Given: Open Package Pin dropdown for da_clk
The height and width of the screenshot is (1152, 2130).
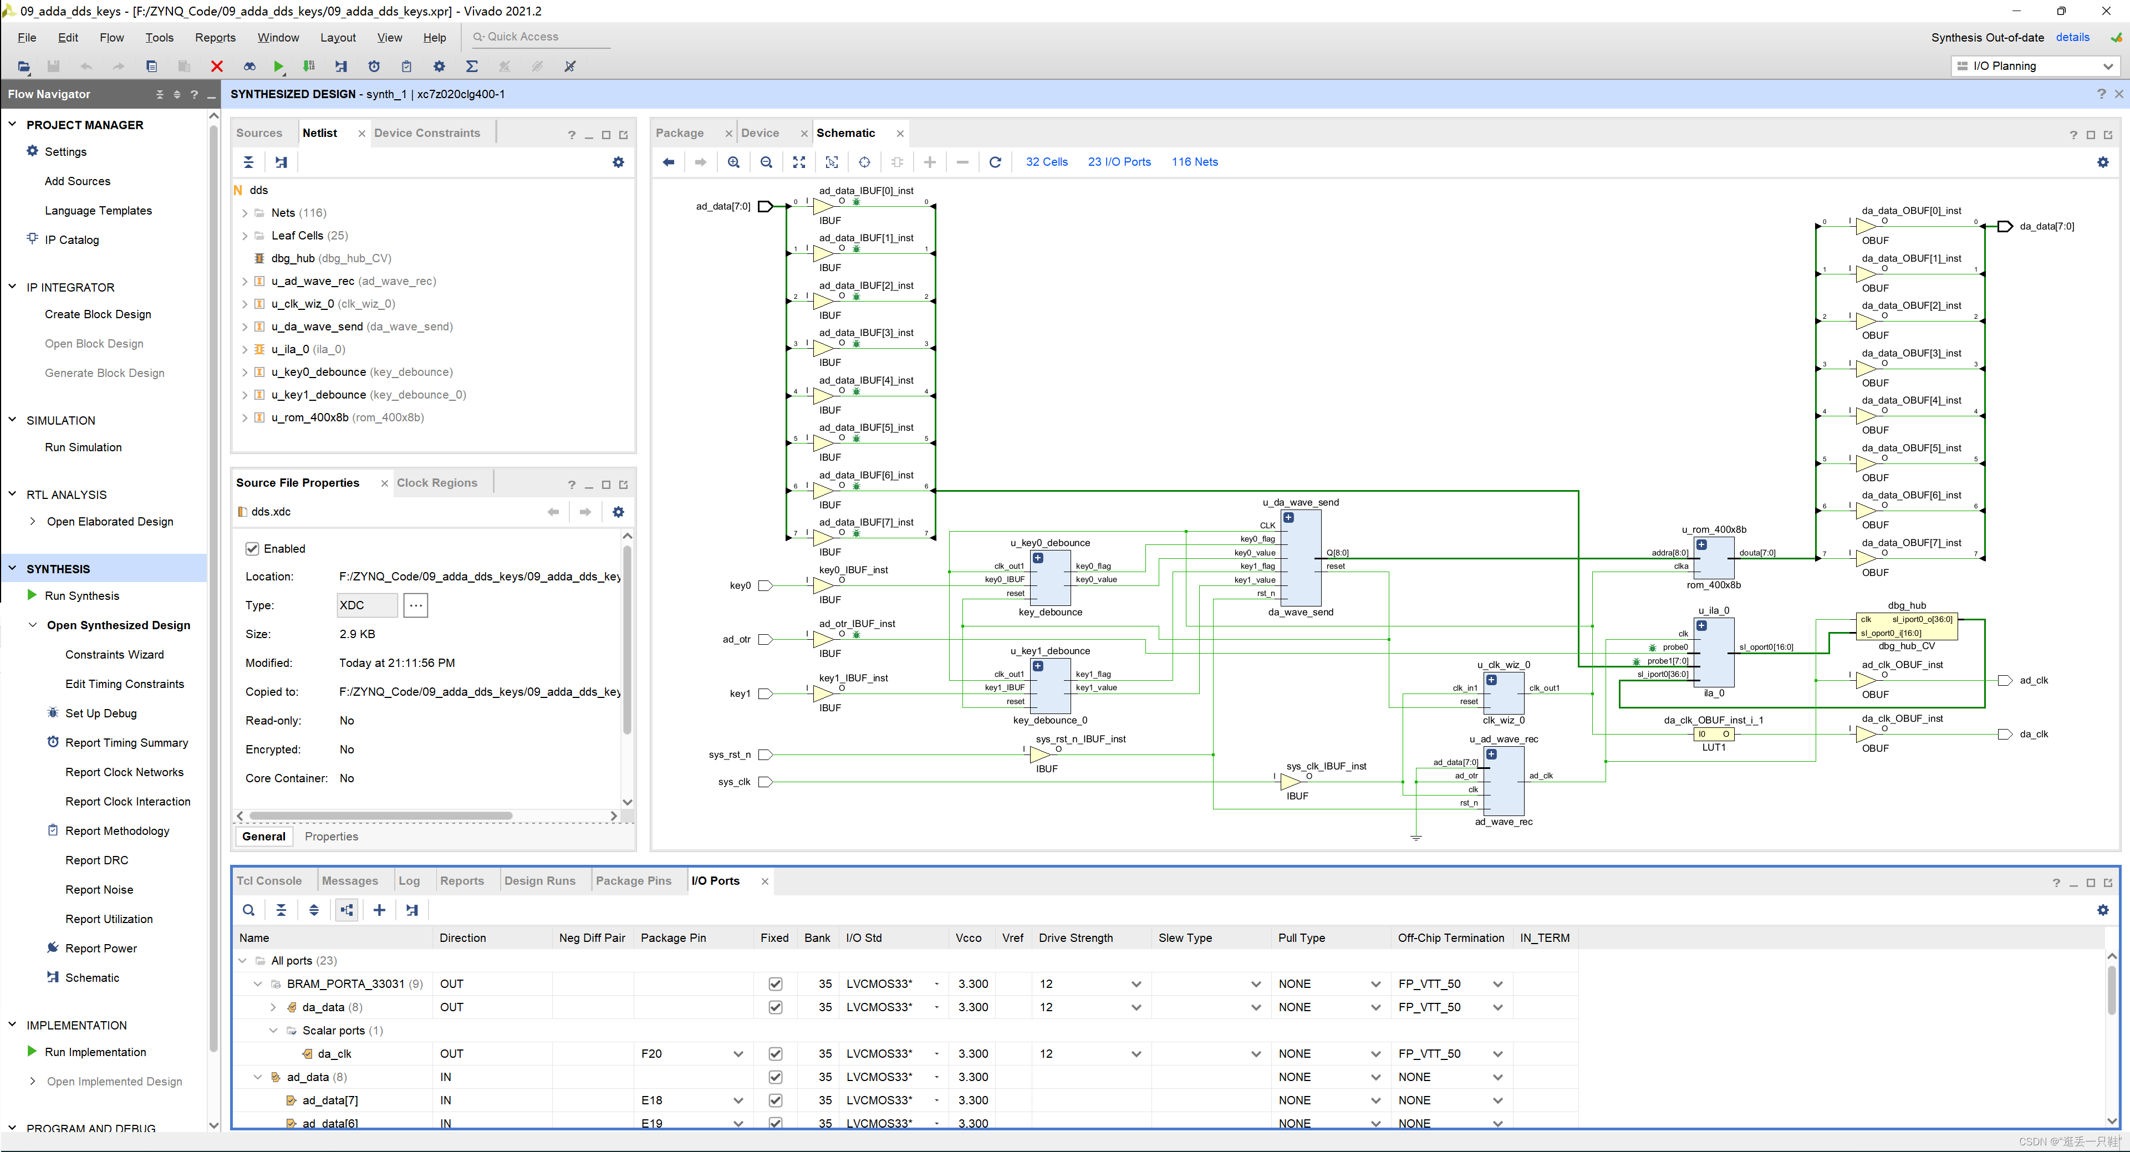Looking at the screenshot, I should point(737,1053).
